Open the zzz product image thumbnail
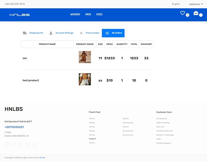Viewport: 207px width, 162px height. [85, 57]
